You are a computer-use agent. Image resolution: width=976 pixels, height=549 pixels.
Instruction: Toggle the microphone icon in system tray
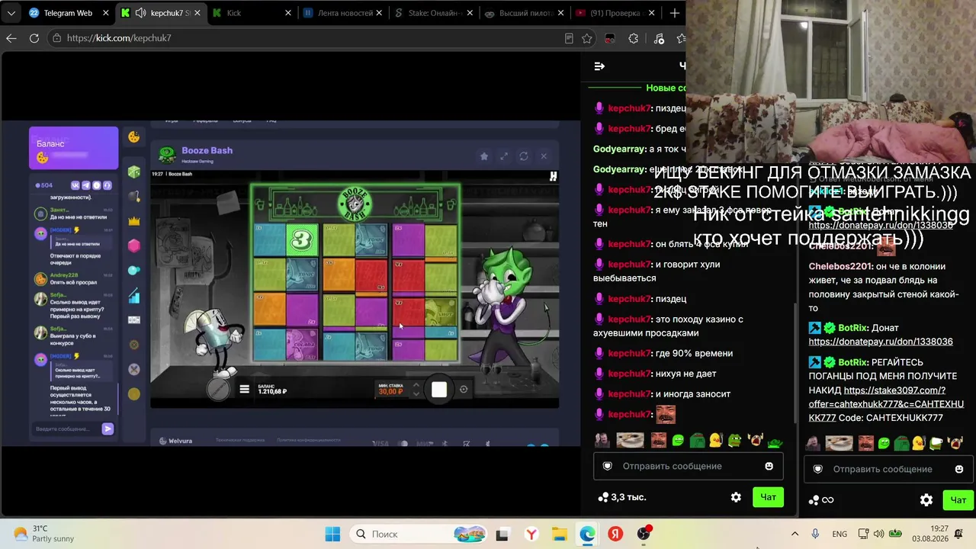tap(815, 534)
